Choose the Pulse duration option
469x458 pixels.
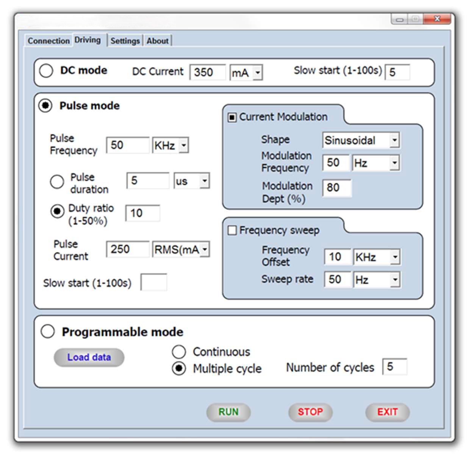pyautogui.click(x=57, y=182)
